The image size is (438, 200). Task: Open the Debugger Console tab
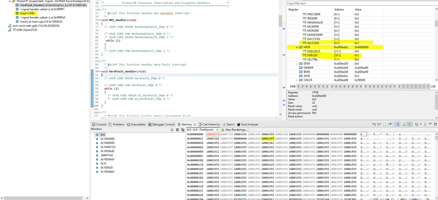coord(163,124)
